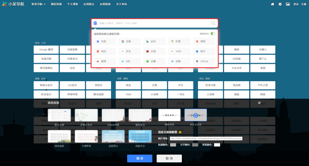Choose 淘宝 in the search engine panel
The height and width of the screenshot is (166, 309).
click(105, 51)
